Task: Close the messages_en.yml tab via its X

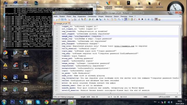Action: click(x=69, y=23)
